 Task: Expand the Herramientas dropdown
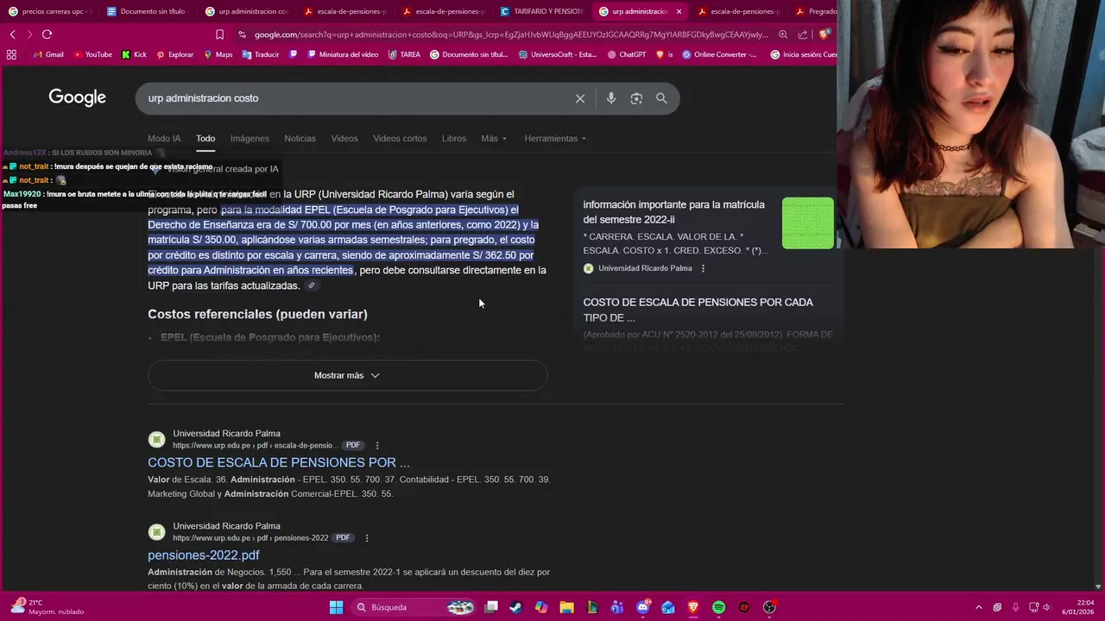tap(555, 139)
